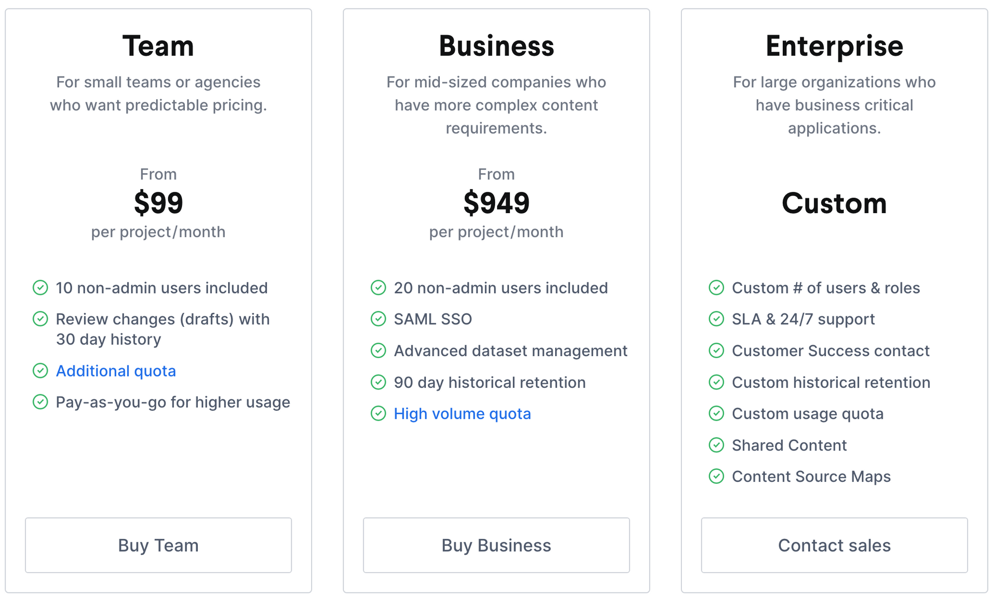Image resolution: width=994 pixels, height=600 pixels.
Task: Click checkmark next to 90 day historical retention
Action: [x=378, y=382]
